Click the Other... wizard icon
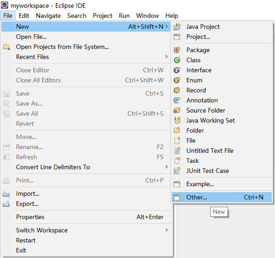 point(177,197)
